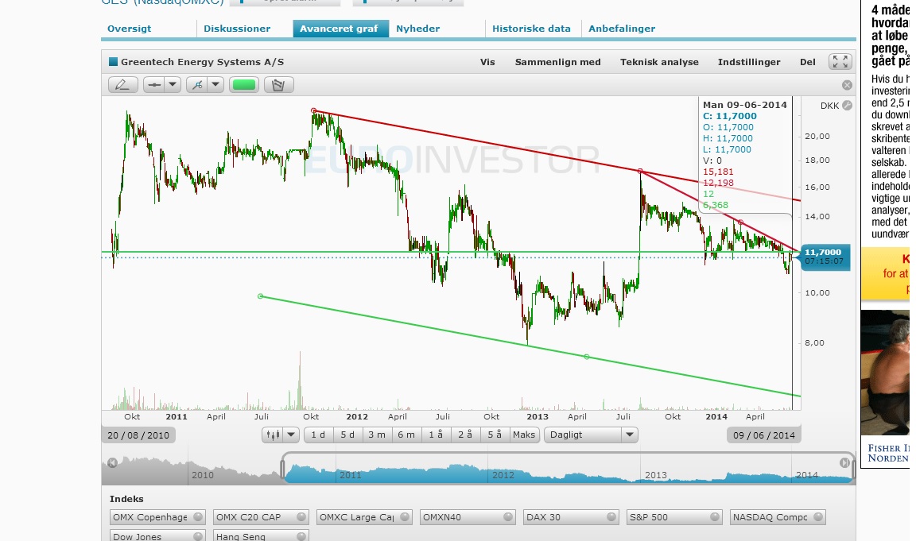Viewport: 916px width, 541px height.
Task: Click the start date field 20 / 08 / 2010
Action: (138, 435)
